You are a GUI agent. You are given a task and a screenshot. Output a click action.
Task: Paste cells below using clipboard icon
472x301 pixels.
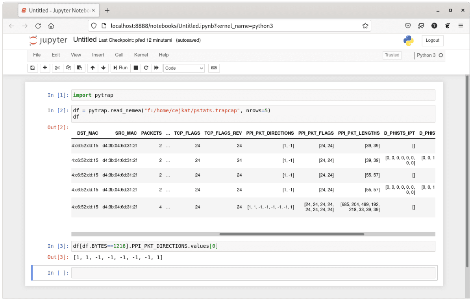pyautogui.click(x=80, y=68)
